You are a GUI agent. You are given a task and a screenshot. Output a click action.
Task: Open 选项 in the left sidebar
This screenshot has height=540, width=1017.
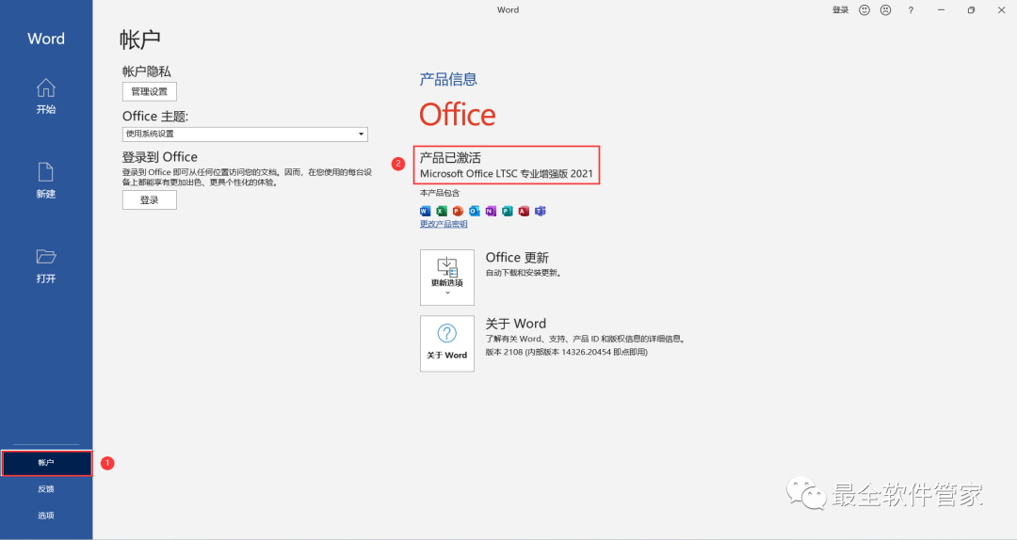(46, 516)
